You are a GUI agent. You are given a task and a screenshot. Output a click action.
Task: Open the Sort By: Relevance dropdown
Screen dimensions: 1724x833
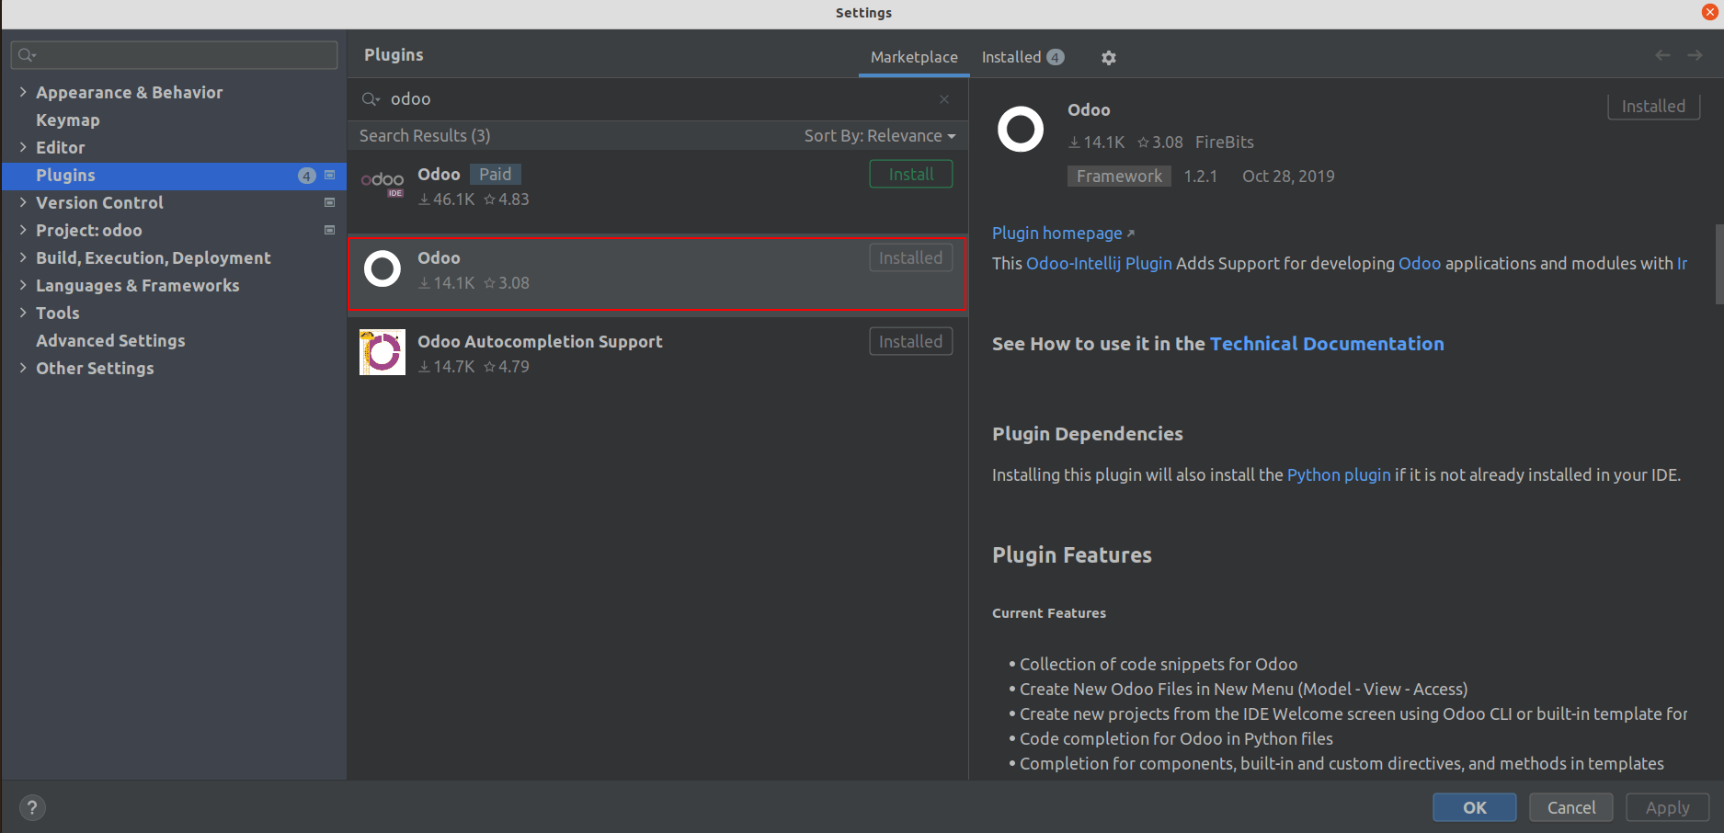click(x=880, y=136)
